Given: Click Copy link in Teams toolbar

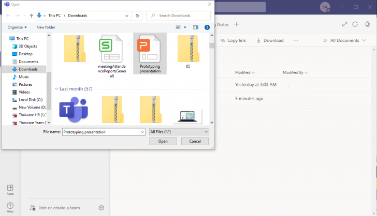Looking at the screenshot, I should pyautogui.click(x=233, y=40).
